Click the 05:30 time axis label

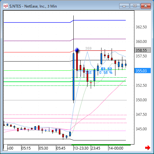pyautogui.click(x=44, y=148)
